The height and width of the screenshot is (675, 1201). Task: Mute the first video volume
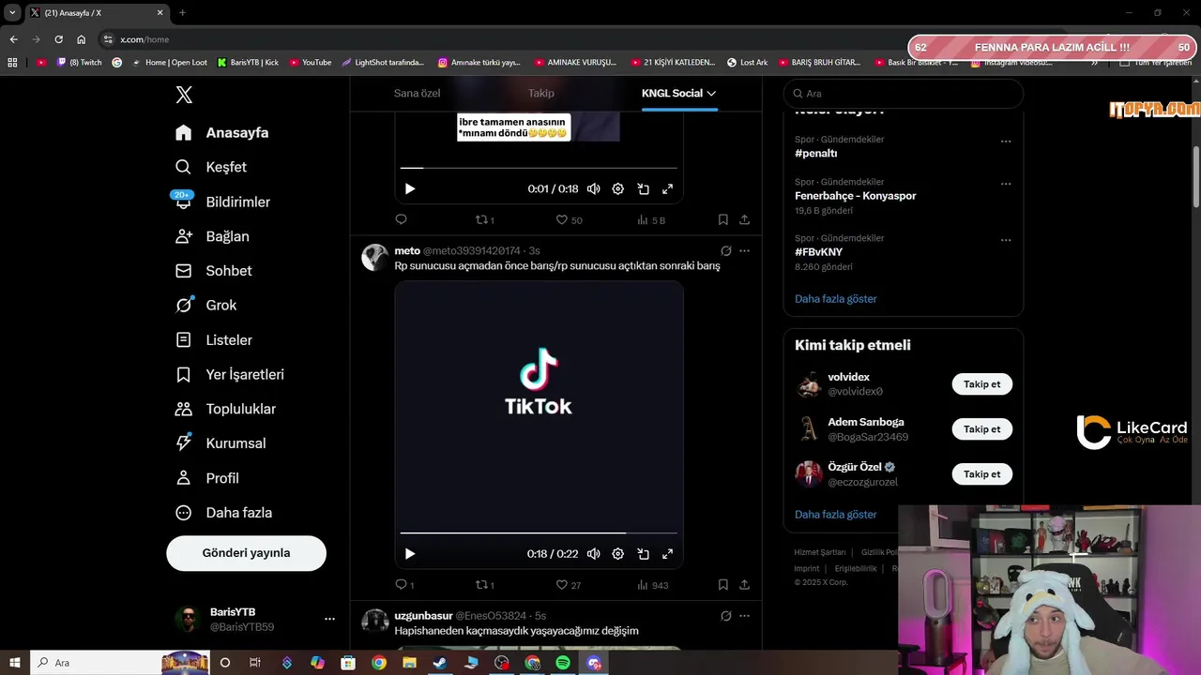tap(593, 188)
